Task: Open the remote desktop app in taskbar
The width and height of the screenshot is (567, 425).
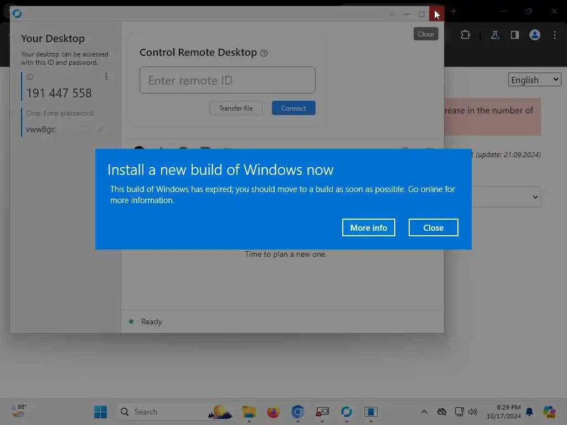Action: tap(322, 412)
